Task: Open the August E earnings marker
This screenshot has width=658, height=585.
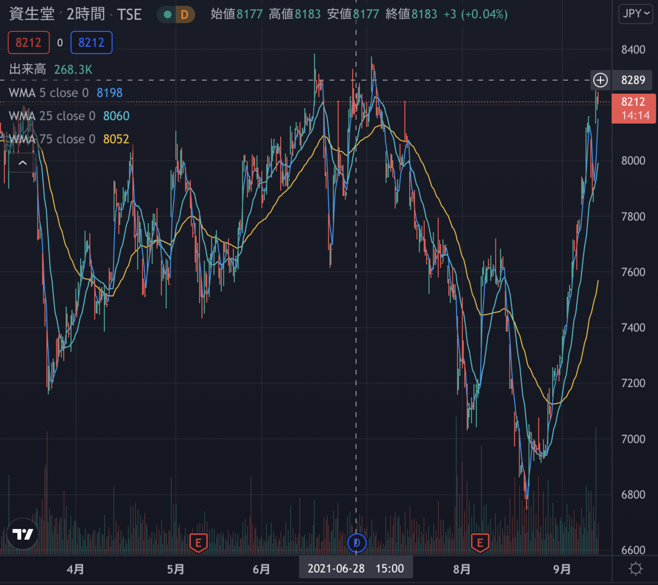Action: pos(480,543)
